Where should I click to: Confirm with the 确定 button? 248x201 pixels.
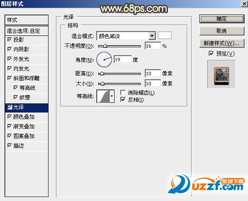point(222,19)
